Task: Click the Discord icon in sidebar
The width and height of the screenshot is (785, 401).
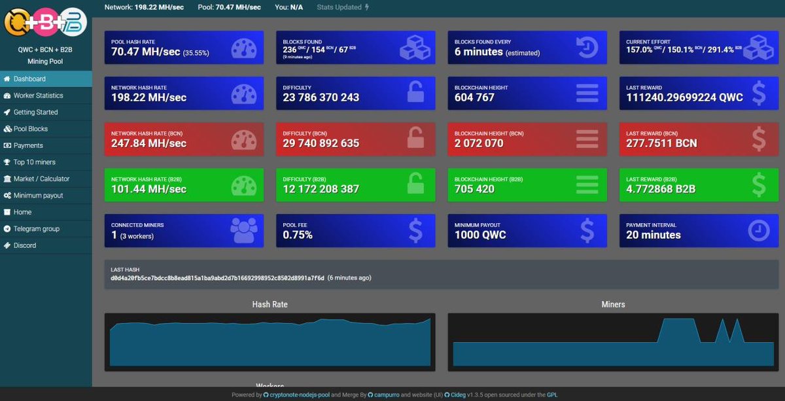Action: pyautogui.click(x=7, y=245)
